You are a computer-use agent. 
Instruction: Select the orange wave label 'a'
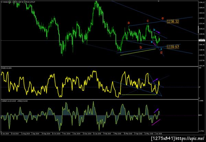tap(129, 23)
